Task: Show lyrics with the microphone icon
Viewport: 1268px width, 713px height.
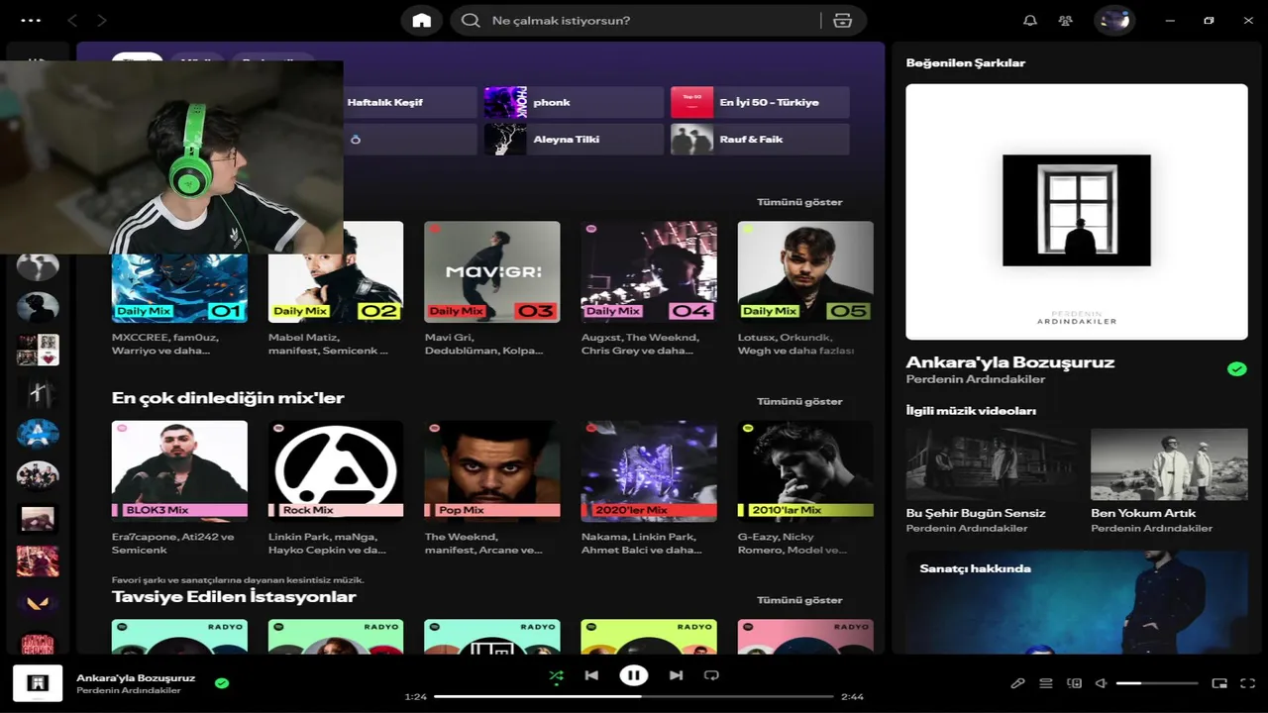Action: pyautogui.click(x=1017, y=683)
